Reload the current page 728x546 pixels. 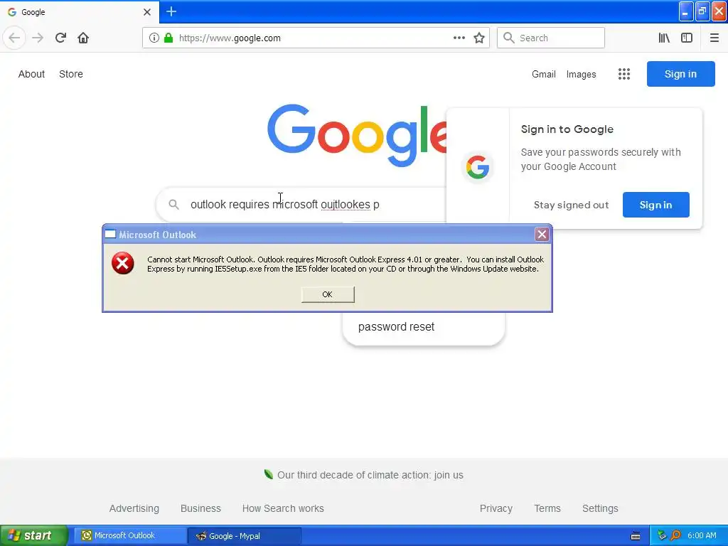(x=60, y=38)
